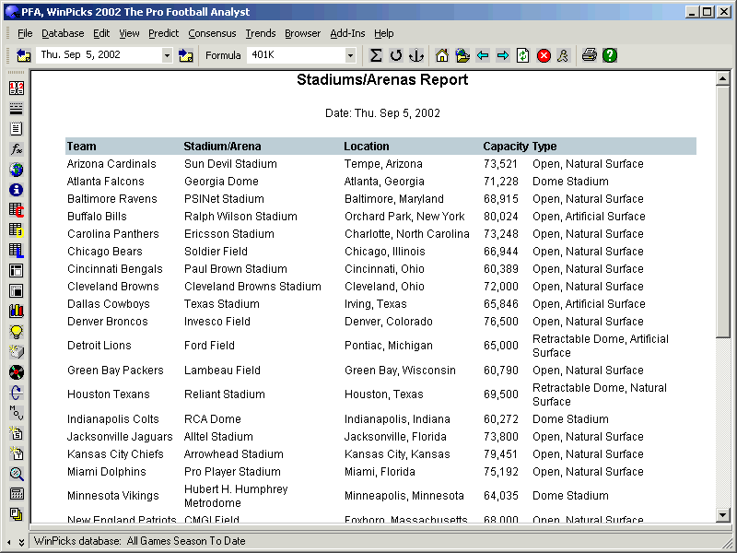
Task: Open the table with blue L icon
Action: (x=17, y=250)
